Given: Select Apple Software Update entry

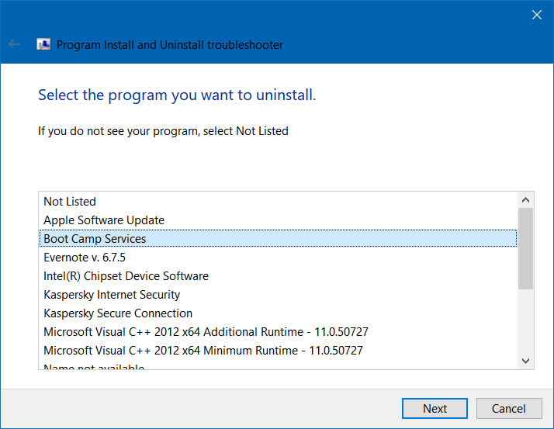Looking at the screenshot, I should (x=104, y=220).
